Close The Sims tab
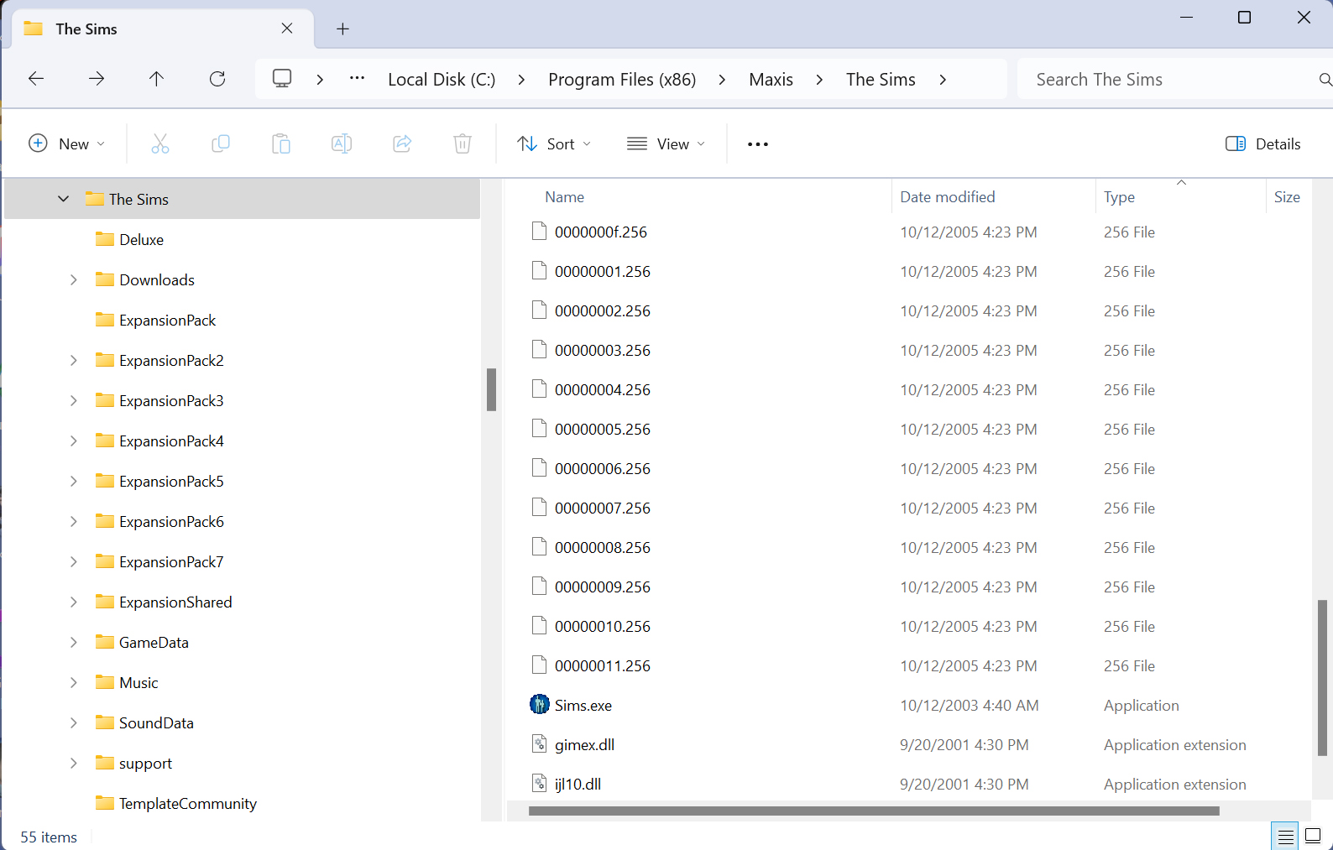Viewport: 1333px width, 850px height. pyautogui.click(x=287, y=29)
